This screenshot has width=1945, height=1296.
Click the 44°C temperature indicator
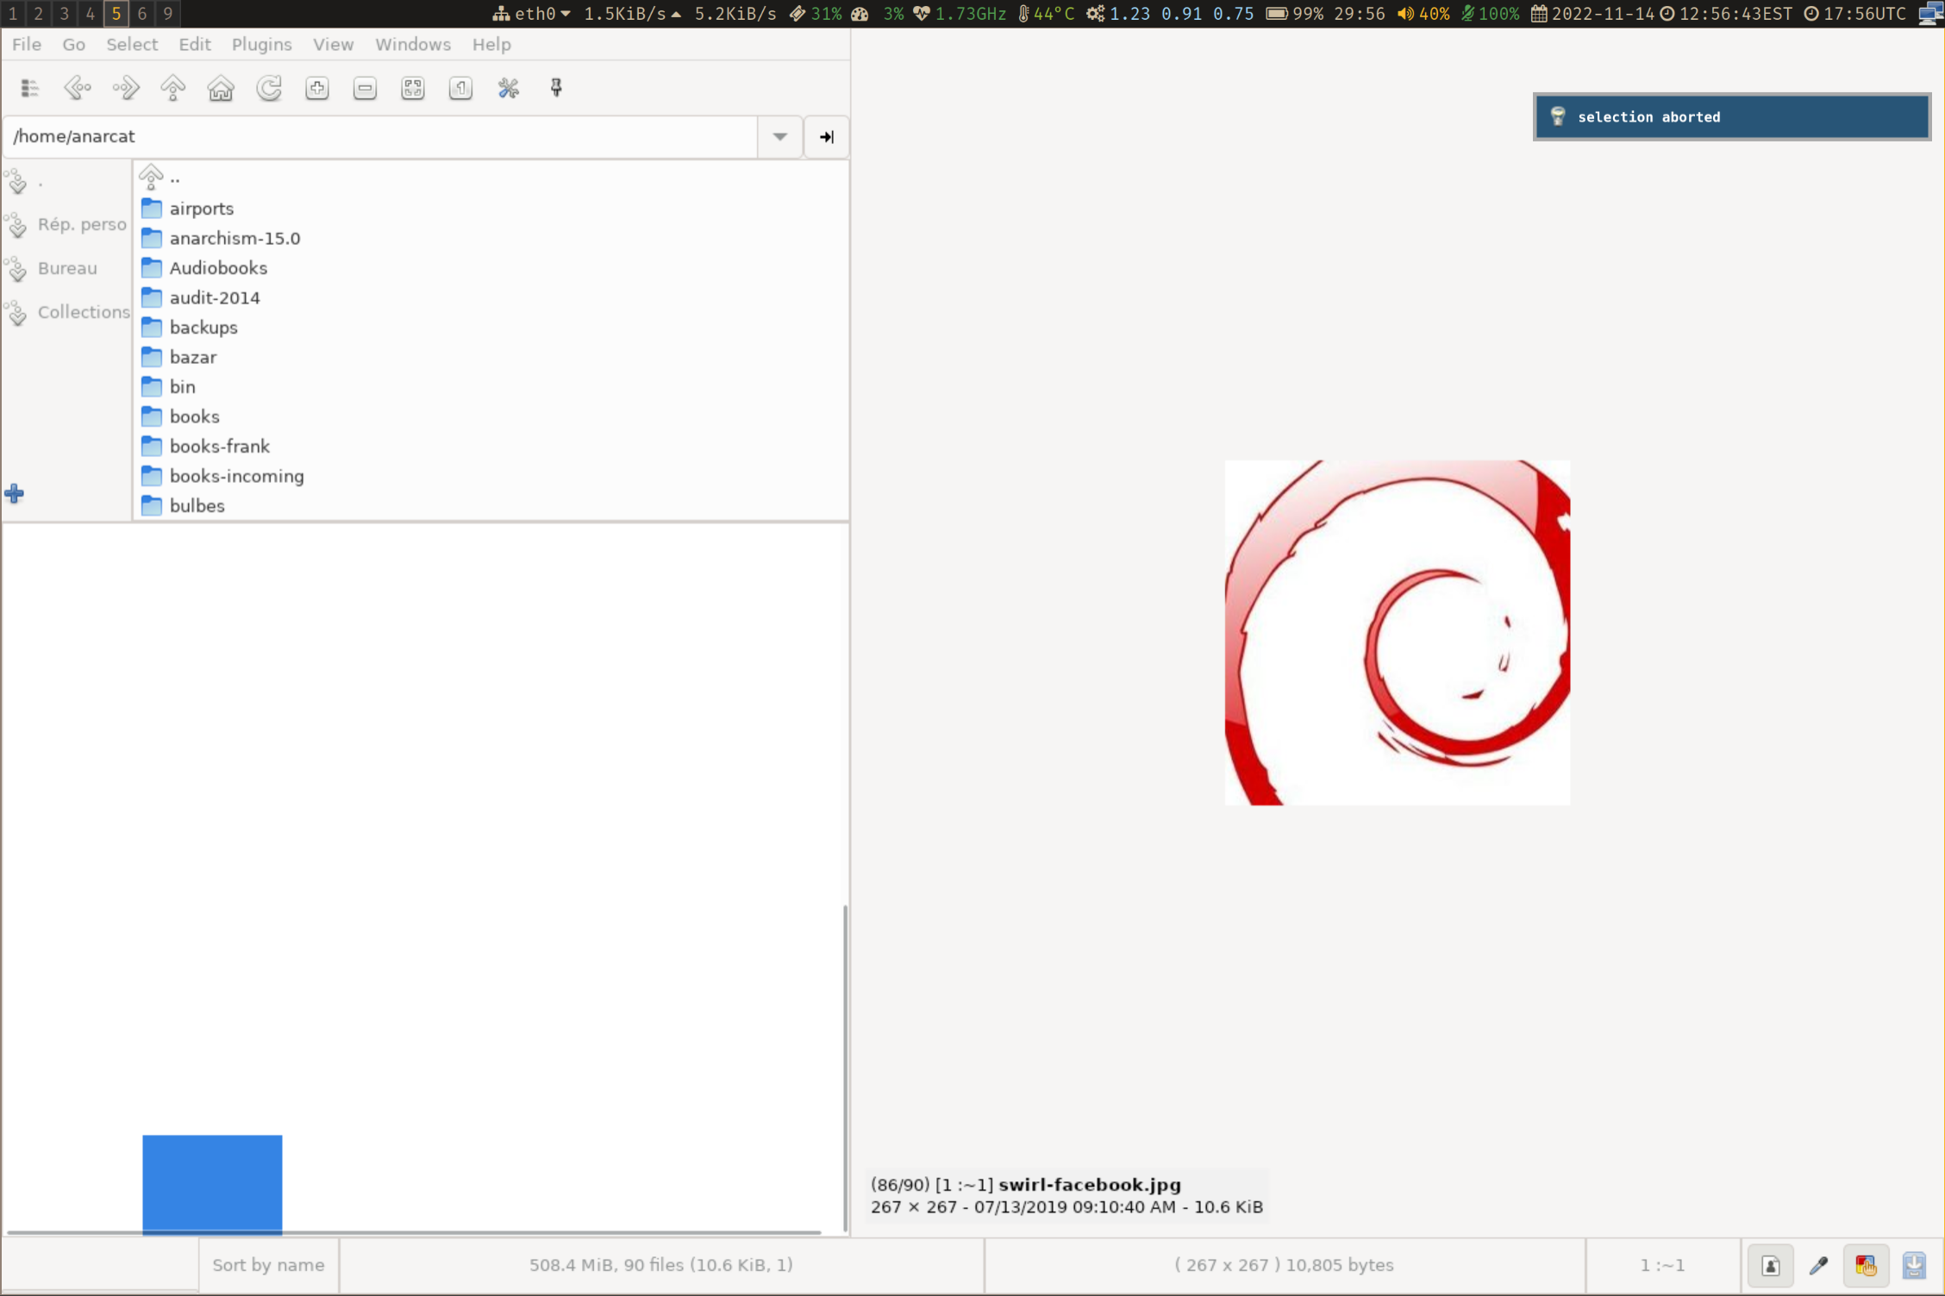[x=1046, y=14]
